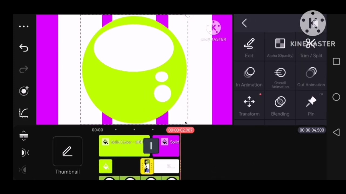Click the 00:00:04.500 total duration label

(x=312, y=130)
